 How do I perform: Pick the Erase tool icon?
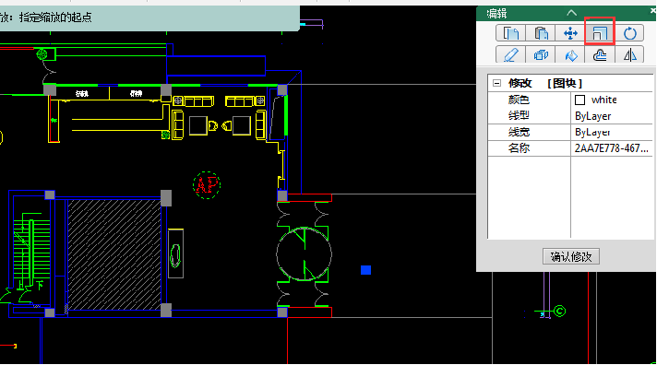(x=511, y=54)
